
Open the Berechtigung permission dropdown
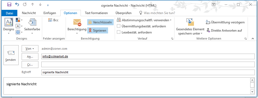tap(77, 26)
